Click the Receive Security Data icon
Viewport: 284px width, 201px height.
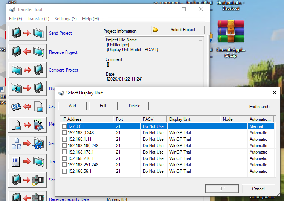(28, 198)
